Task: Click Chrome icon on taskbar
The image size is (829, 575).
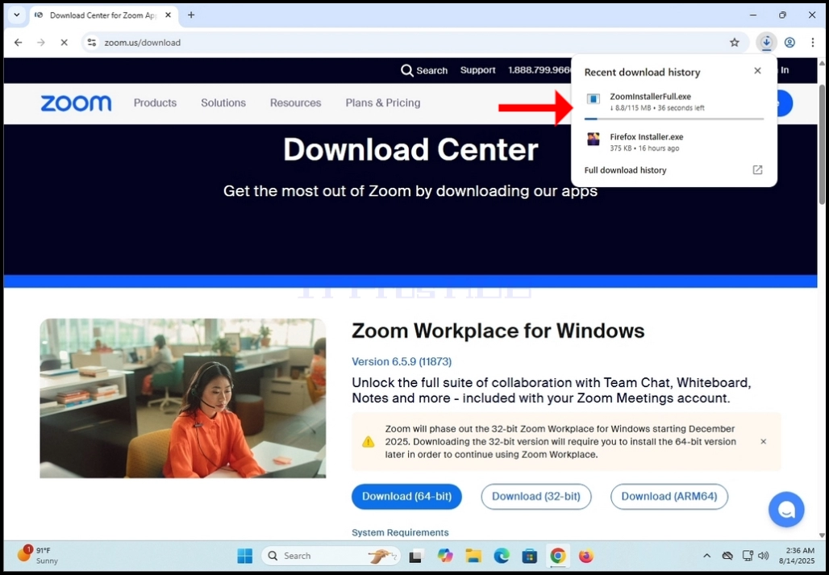Action: (x=558, y=556)
